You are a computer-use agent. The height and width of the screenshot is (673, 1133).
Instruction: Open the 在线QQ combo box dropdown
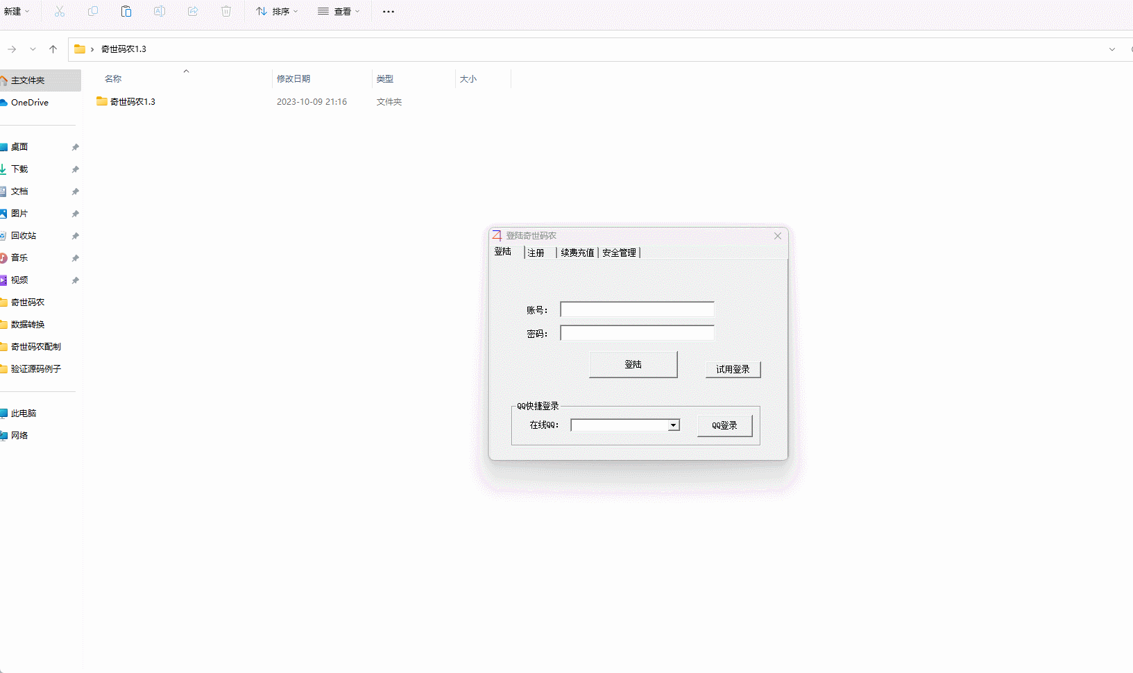[x=673, y=425]
